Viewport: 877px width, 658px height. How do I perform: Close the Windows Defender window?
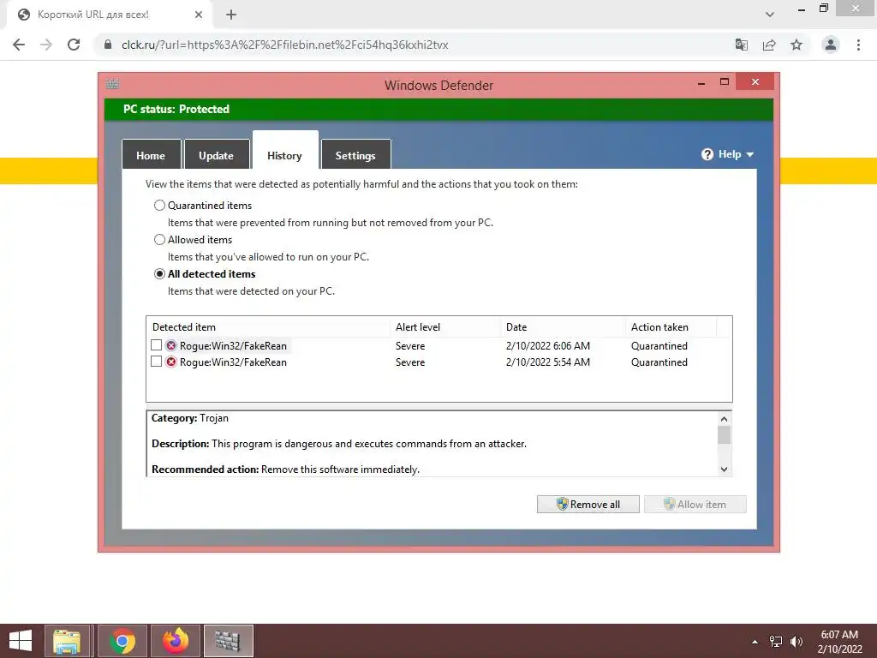(x=755, y=81)
